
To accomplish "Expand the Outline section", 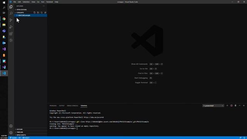I will tap(31, 129).
